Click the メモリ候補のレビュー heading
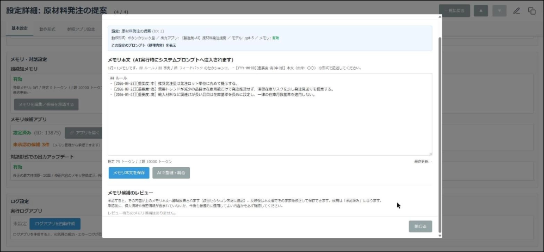Viewport: 544px width, 252px height. (x=131, y=193)
